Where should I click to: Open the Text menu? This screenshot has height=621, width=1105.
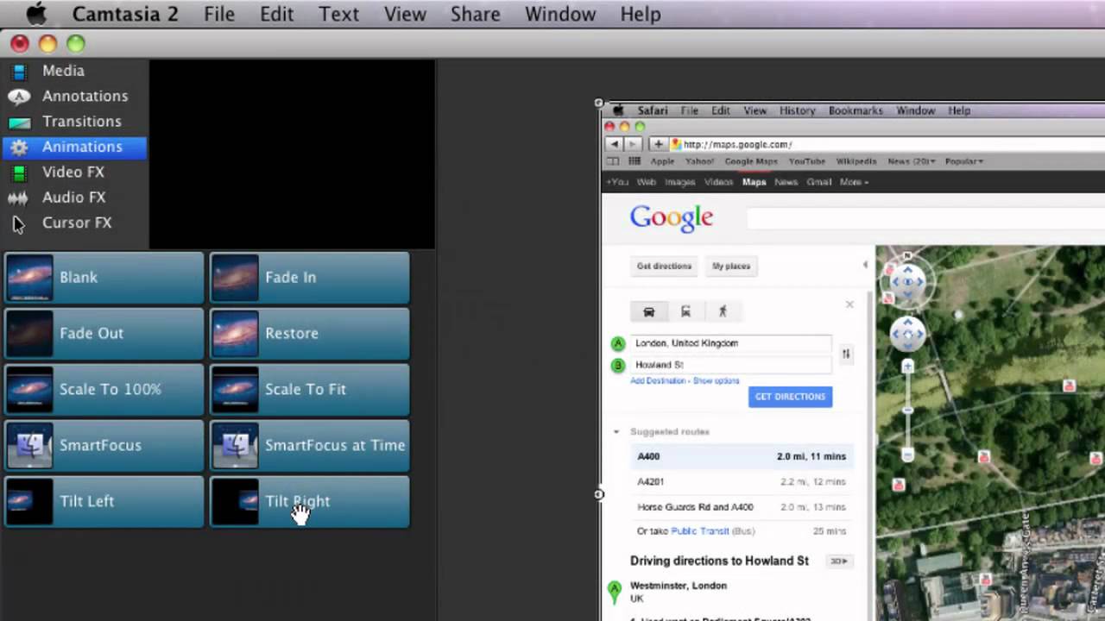[x=338, y=15]
